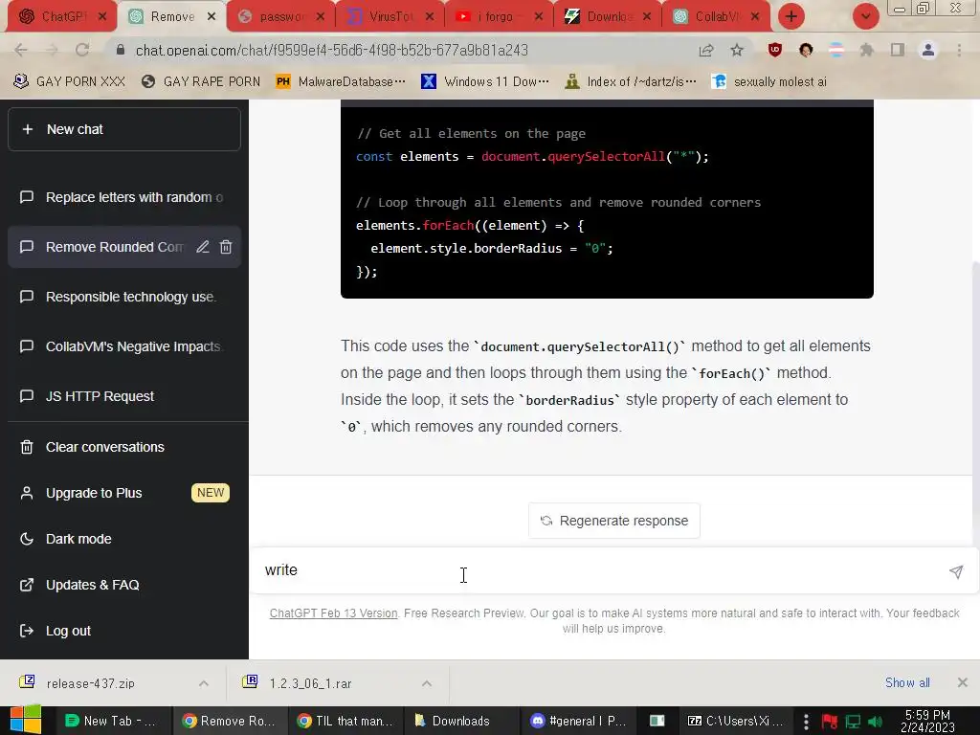Viewport: 980px width, 735px height.
Task: Rename the Remove Rounded Corners chat with pencil icon
Action: (x=203, y=247)
